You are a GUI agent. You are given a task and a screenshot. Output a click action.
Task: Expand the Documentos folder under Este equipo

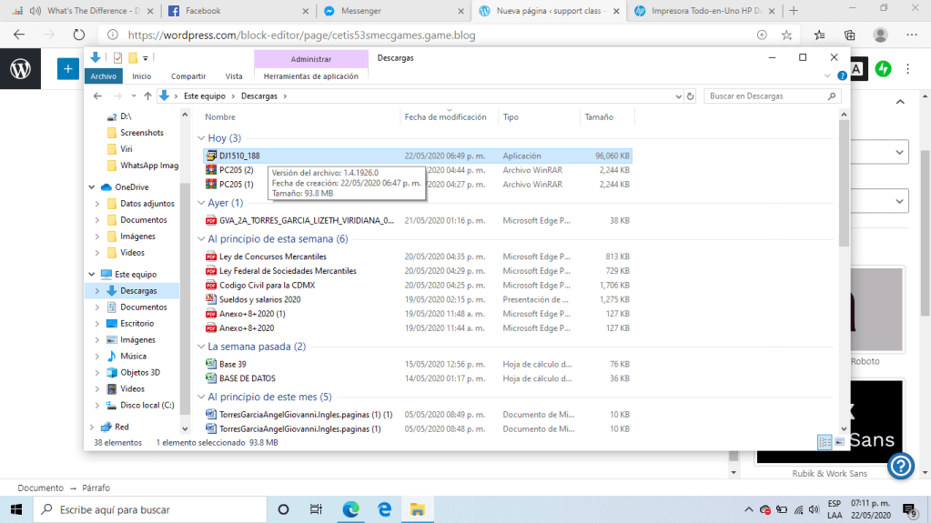point(97,307)
